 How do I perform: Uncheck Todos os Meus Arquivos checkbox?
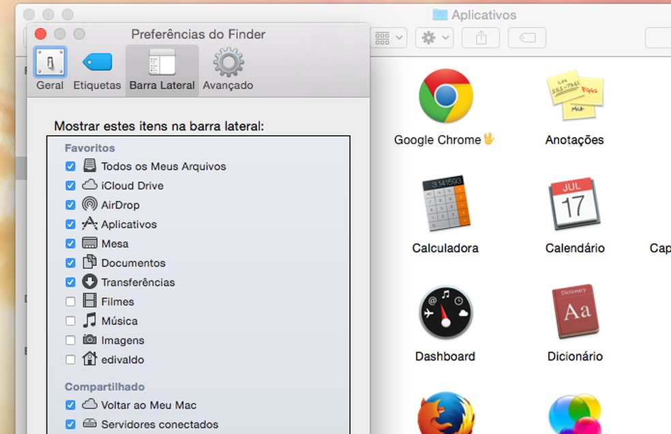(x=71, y=167)
